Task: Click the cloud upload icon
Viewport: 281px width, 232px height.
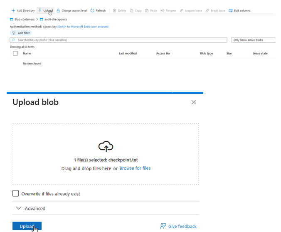Action: [106, 146]
